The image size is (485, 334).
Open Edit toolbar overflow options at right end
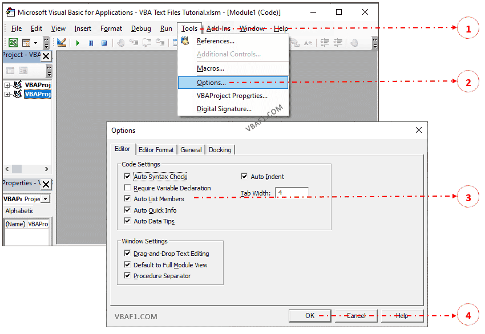coord(375,43)
